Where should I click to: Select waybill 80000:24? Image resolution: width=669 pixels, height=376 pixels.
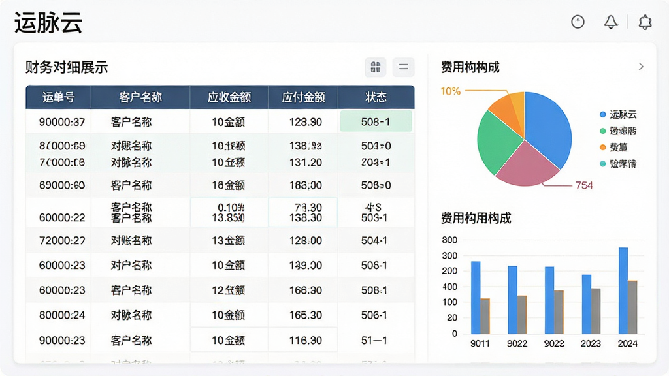62,315
